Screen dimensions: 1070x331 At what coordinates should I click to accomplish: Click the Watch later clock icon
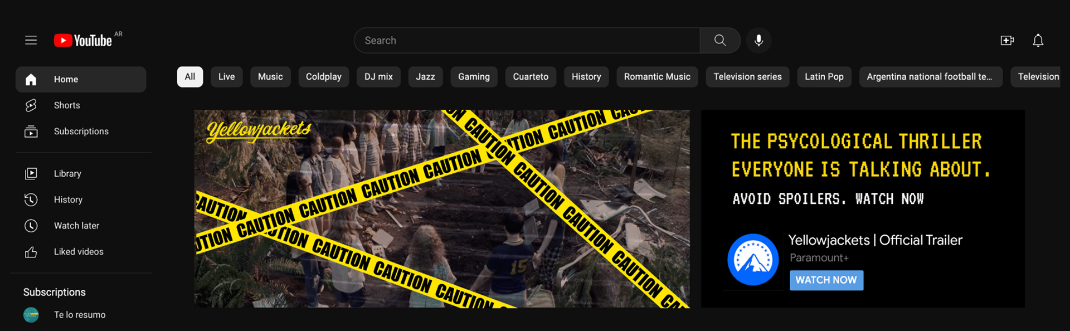pyautogui.click(x=31, y=226)
